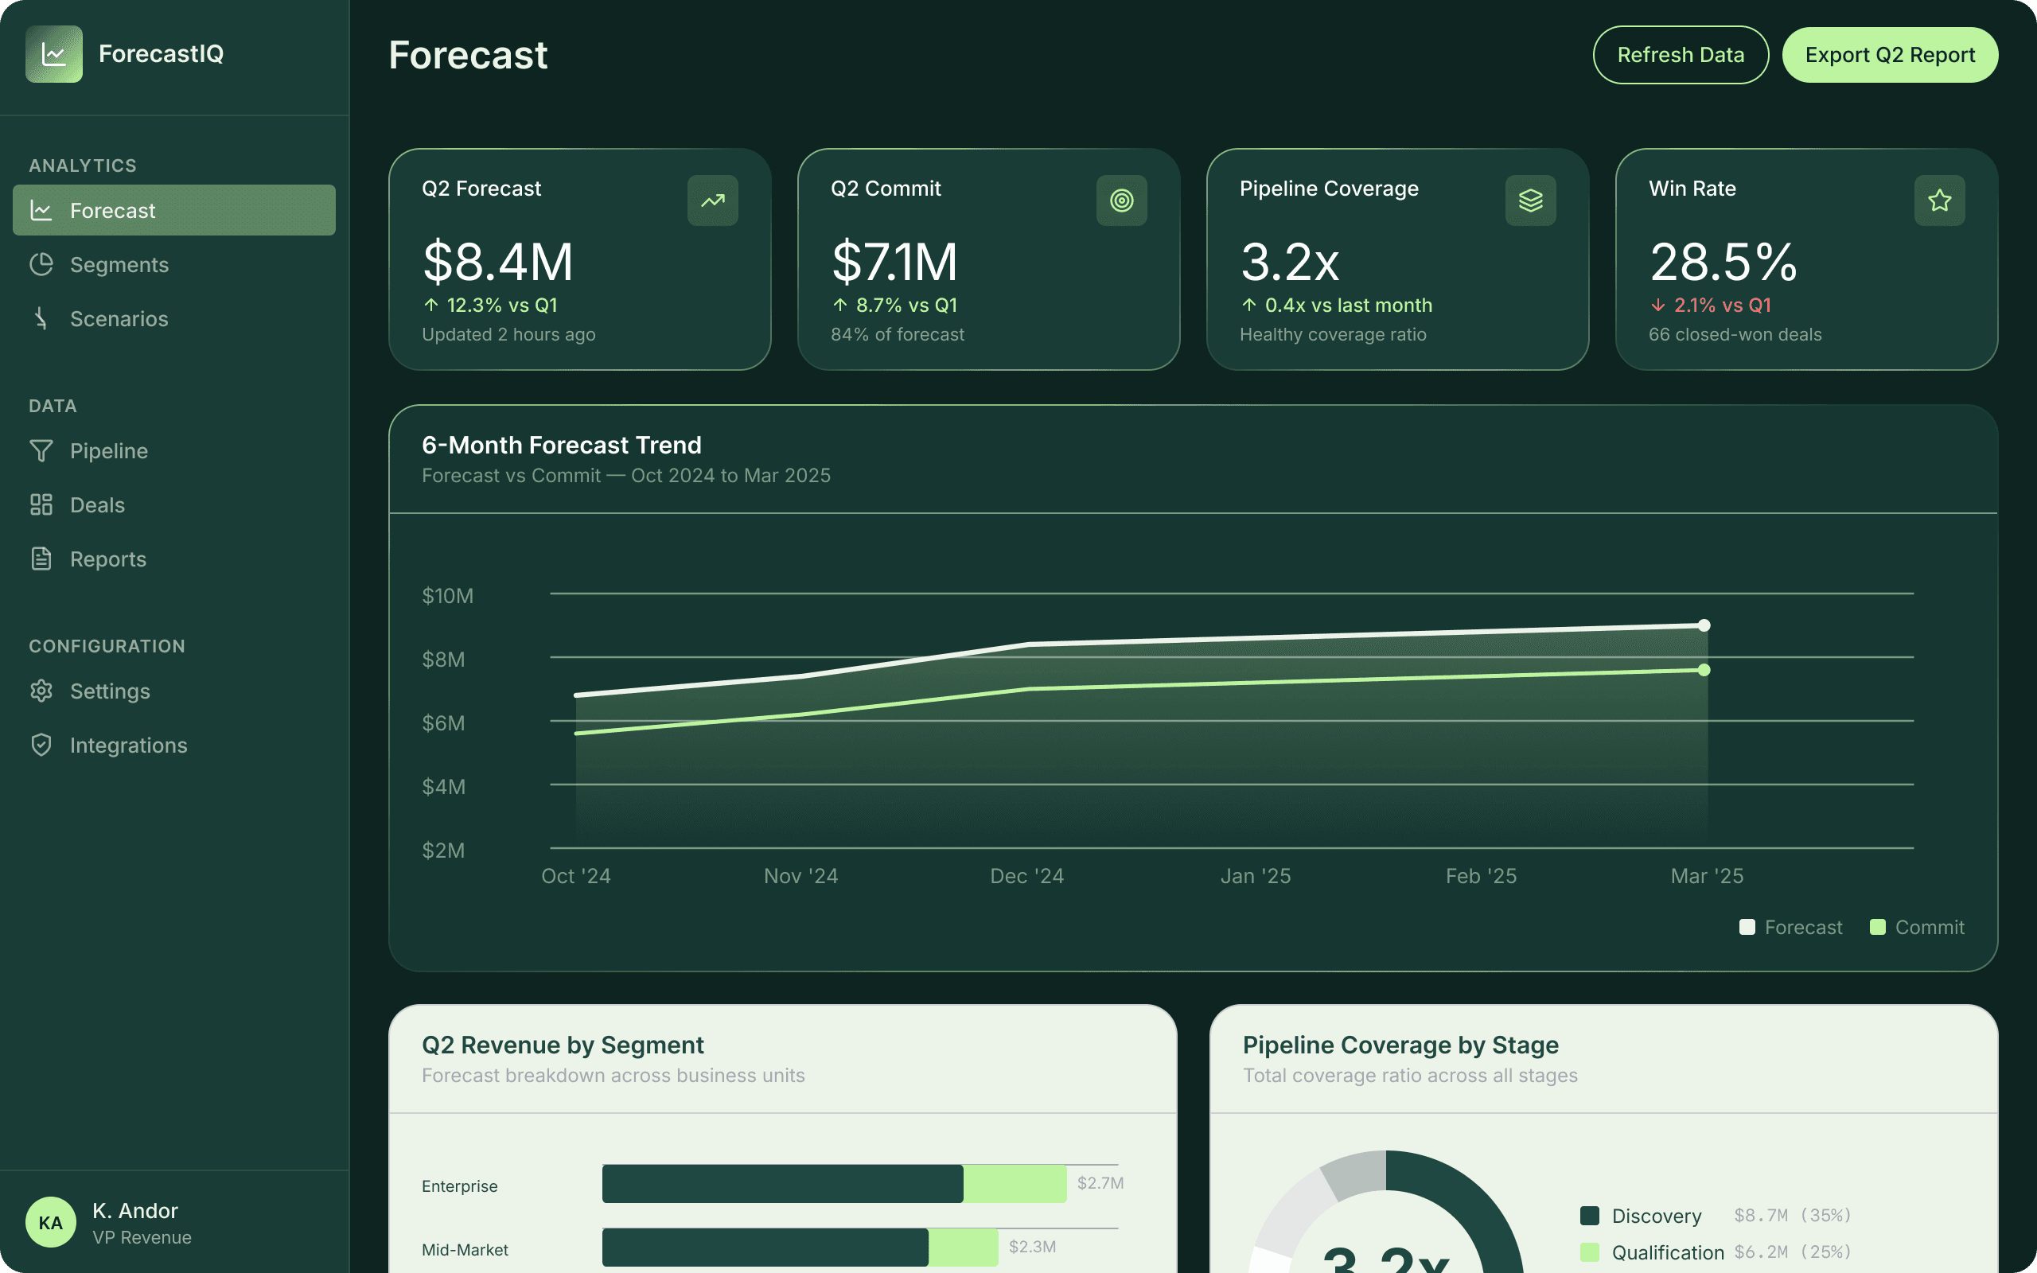Click the Discovery $8.7M (35%) value

coord(1792,1215)
